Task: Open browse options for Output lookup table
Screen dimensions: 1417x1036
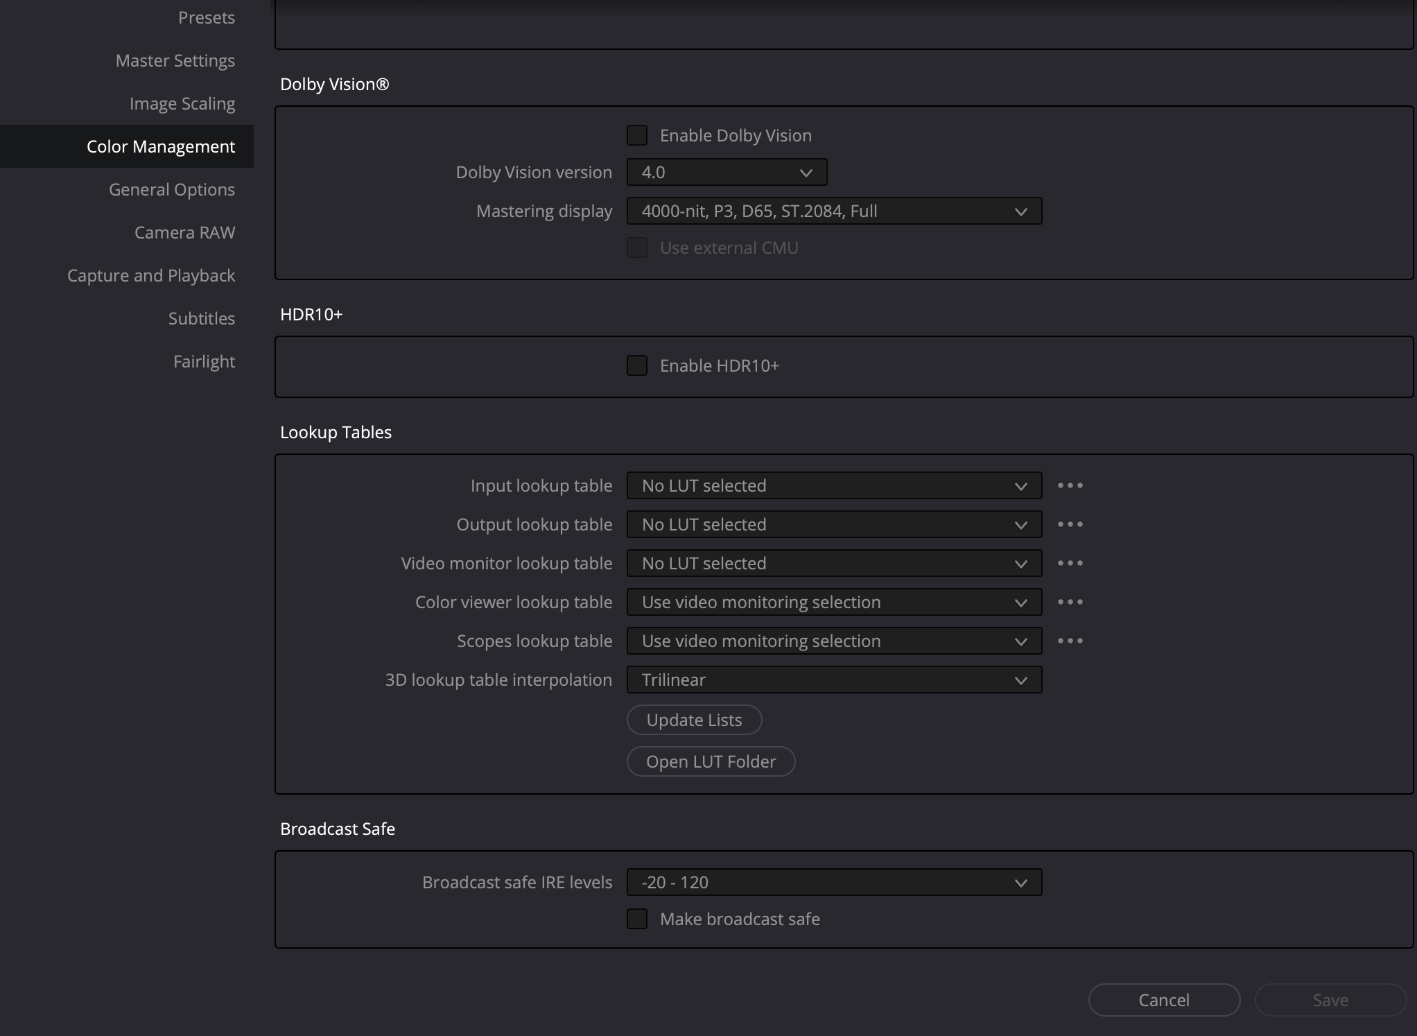Action: [x=1070, y=524]
